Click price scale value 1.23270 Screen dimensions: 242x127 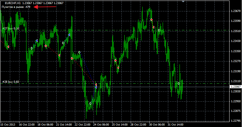(x=236, y=61)
